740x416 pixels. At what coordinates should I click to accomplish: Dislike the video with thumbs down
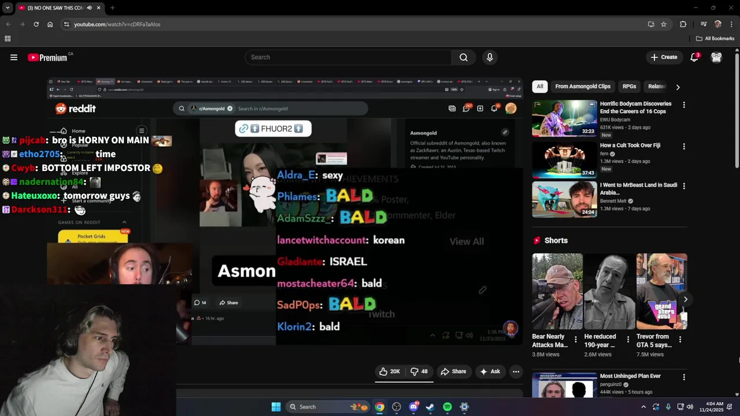coord(419,372)
